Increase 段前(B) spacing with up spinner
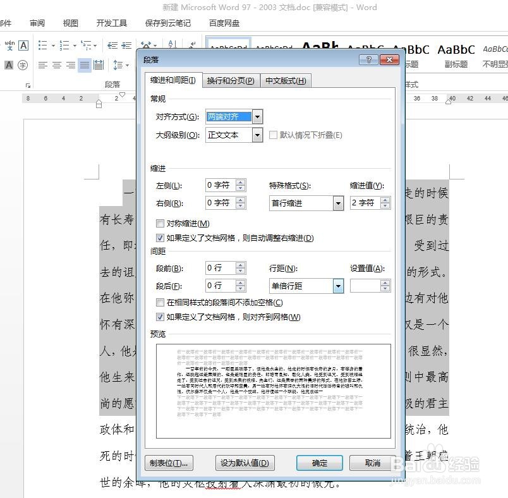This screenshot has width=508, height=498. tap(240, 265)
